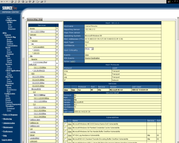Viewport: 179px width, 143px height.
Task: Delete the http Microsoft-IIS 4.0 service row
Action: click(x=160, y=90)
